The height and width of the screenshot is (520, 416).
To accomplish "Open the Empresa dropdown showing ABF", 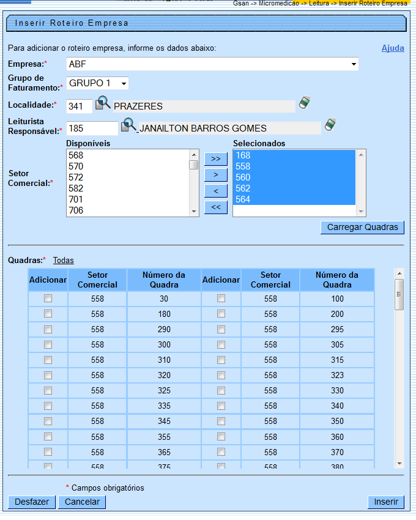I will 212,64.
